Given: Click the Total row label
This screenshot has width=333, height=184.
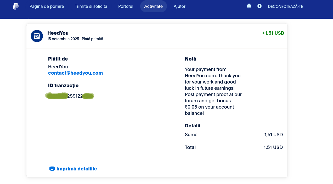Looking at the screenshot, I should 190,147.
